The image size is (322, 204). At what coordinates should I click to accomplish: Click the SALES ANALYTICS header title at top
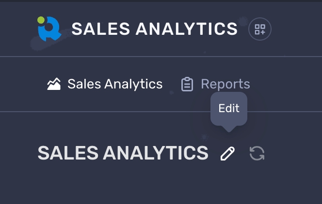click(x=155, y=29)
